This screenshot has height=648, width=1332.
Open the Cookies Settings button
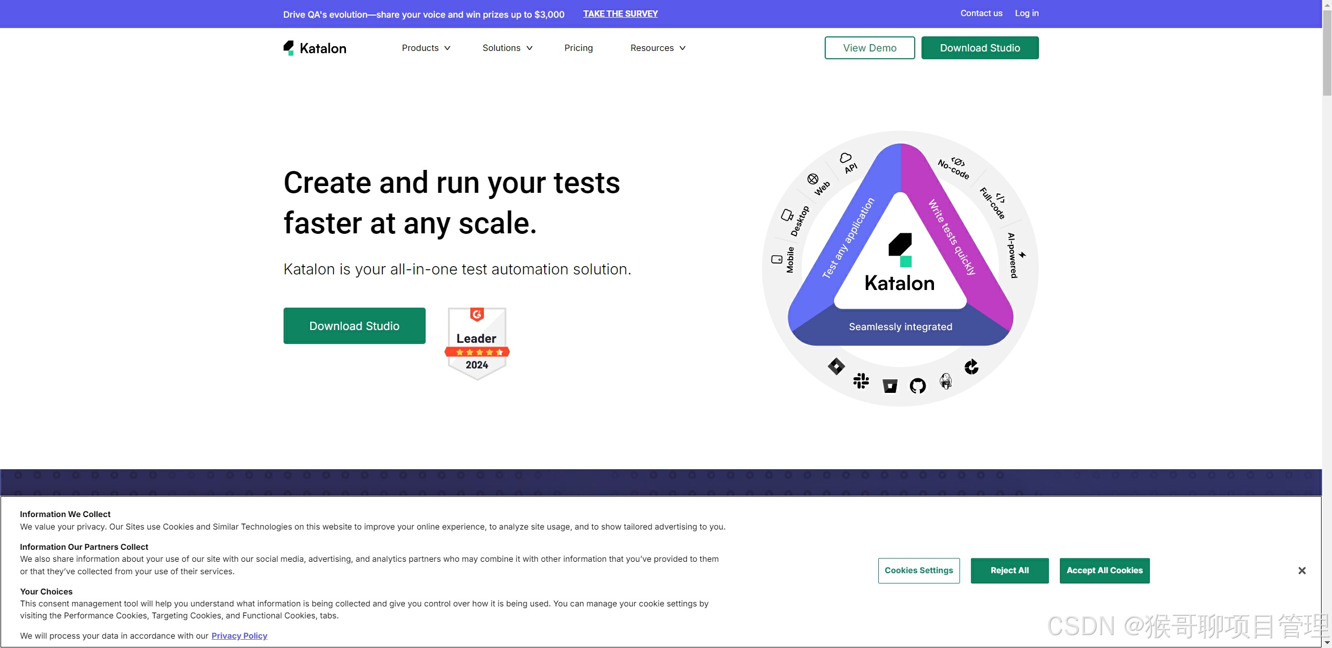(x=918, y=571)
